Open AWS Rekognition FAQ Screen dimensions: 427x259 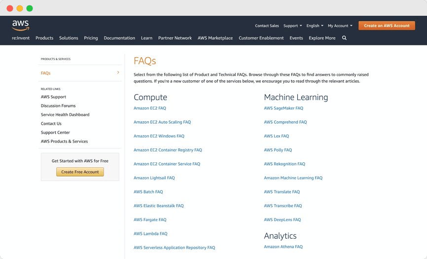(x=285, y=164)
